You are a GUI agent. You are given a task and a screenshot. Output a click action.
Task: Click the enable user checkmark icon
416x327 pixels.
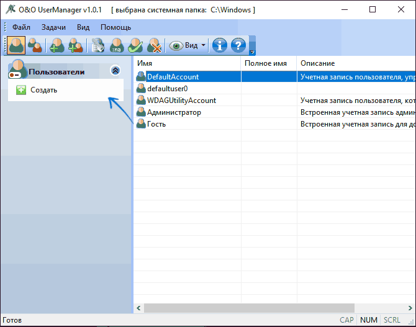click(135, 45)
